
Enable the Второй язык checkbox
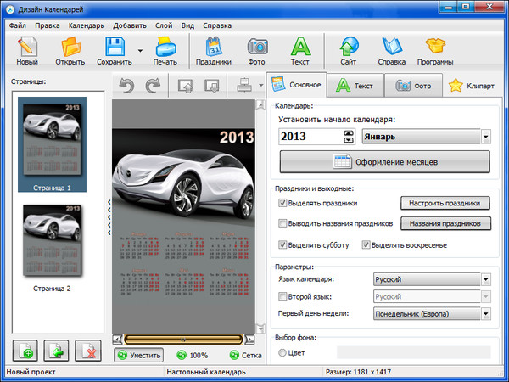point(282,296)
